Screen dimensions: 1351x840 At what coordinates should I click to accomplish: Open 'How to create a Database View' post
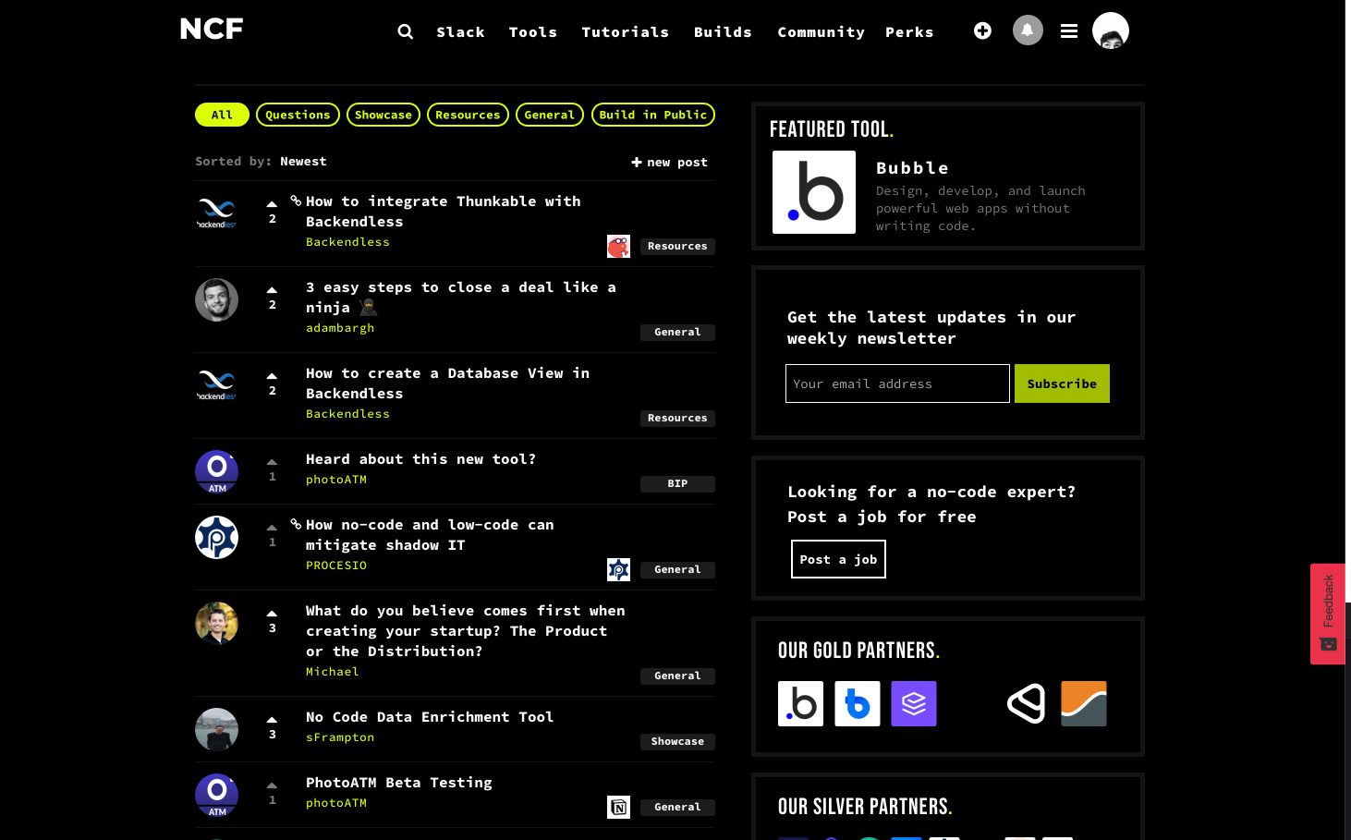pos(448,383)
